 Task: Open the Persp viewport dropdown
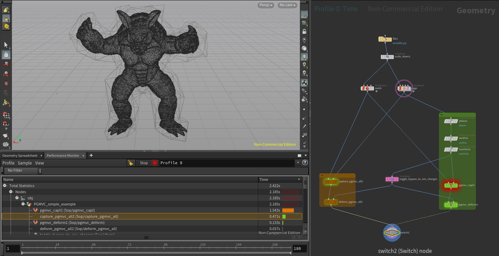pos(266,5)
